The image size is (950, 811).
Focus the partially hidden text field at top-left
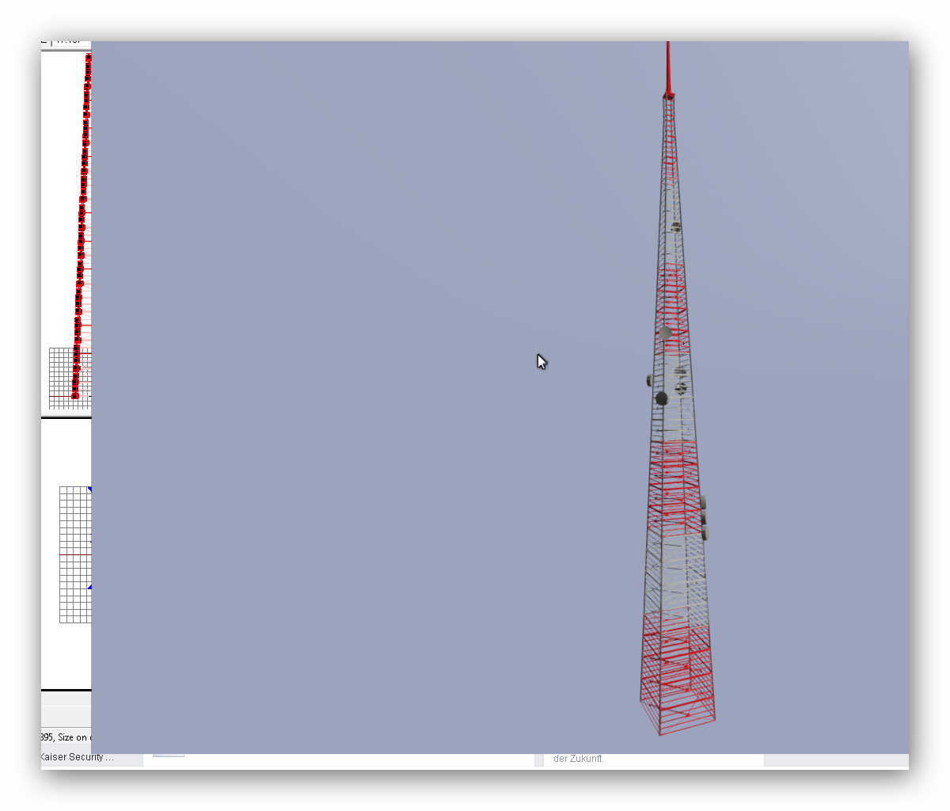pyautogui.click(x=71, y=41)
